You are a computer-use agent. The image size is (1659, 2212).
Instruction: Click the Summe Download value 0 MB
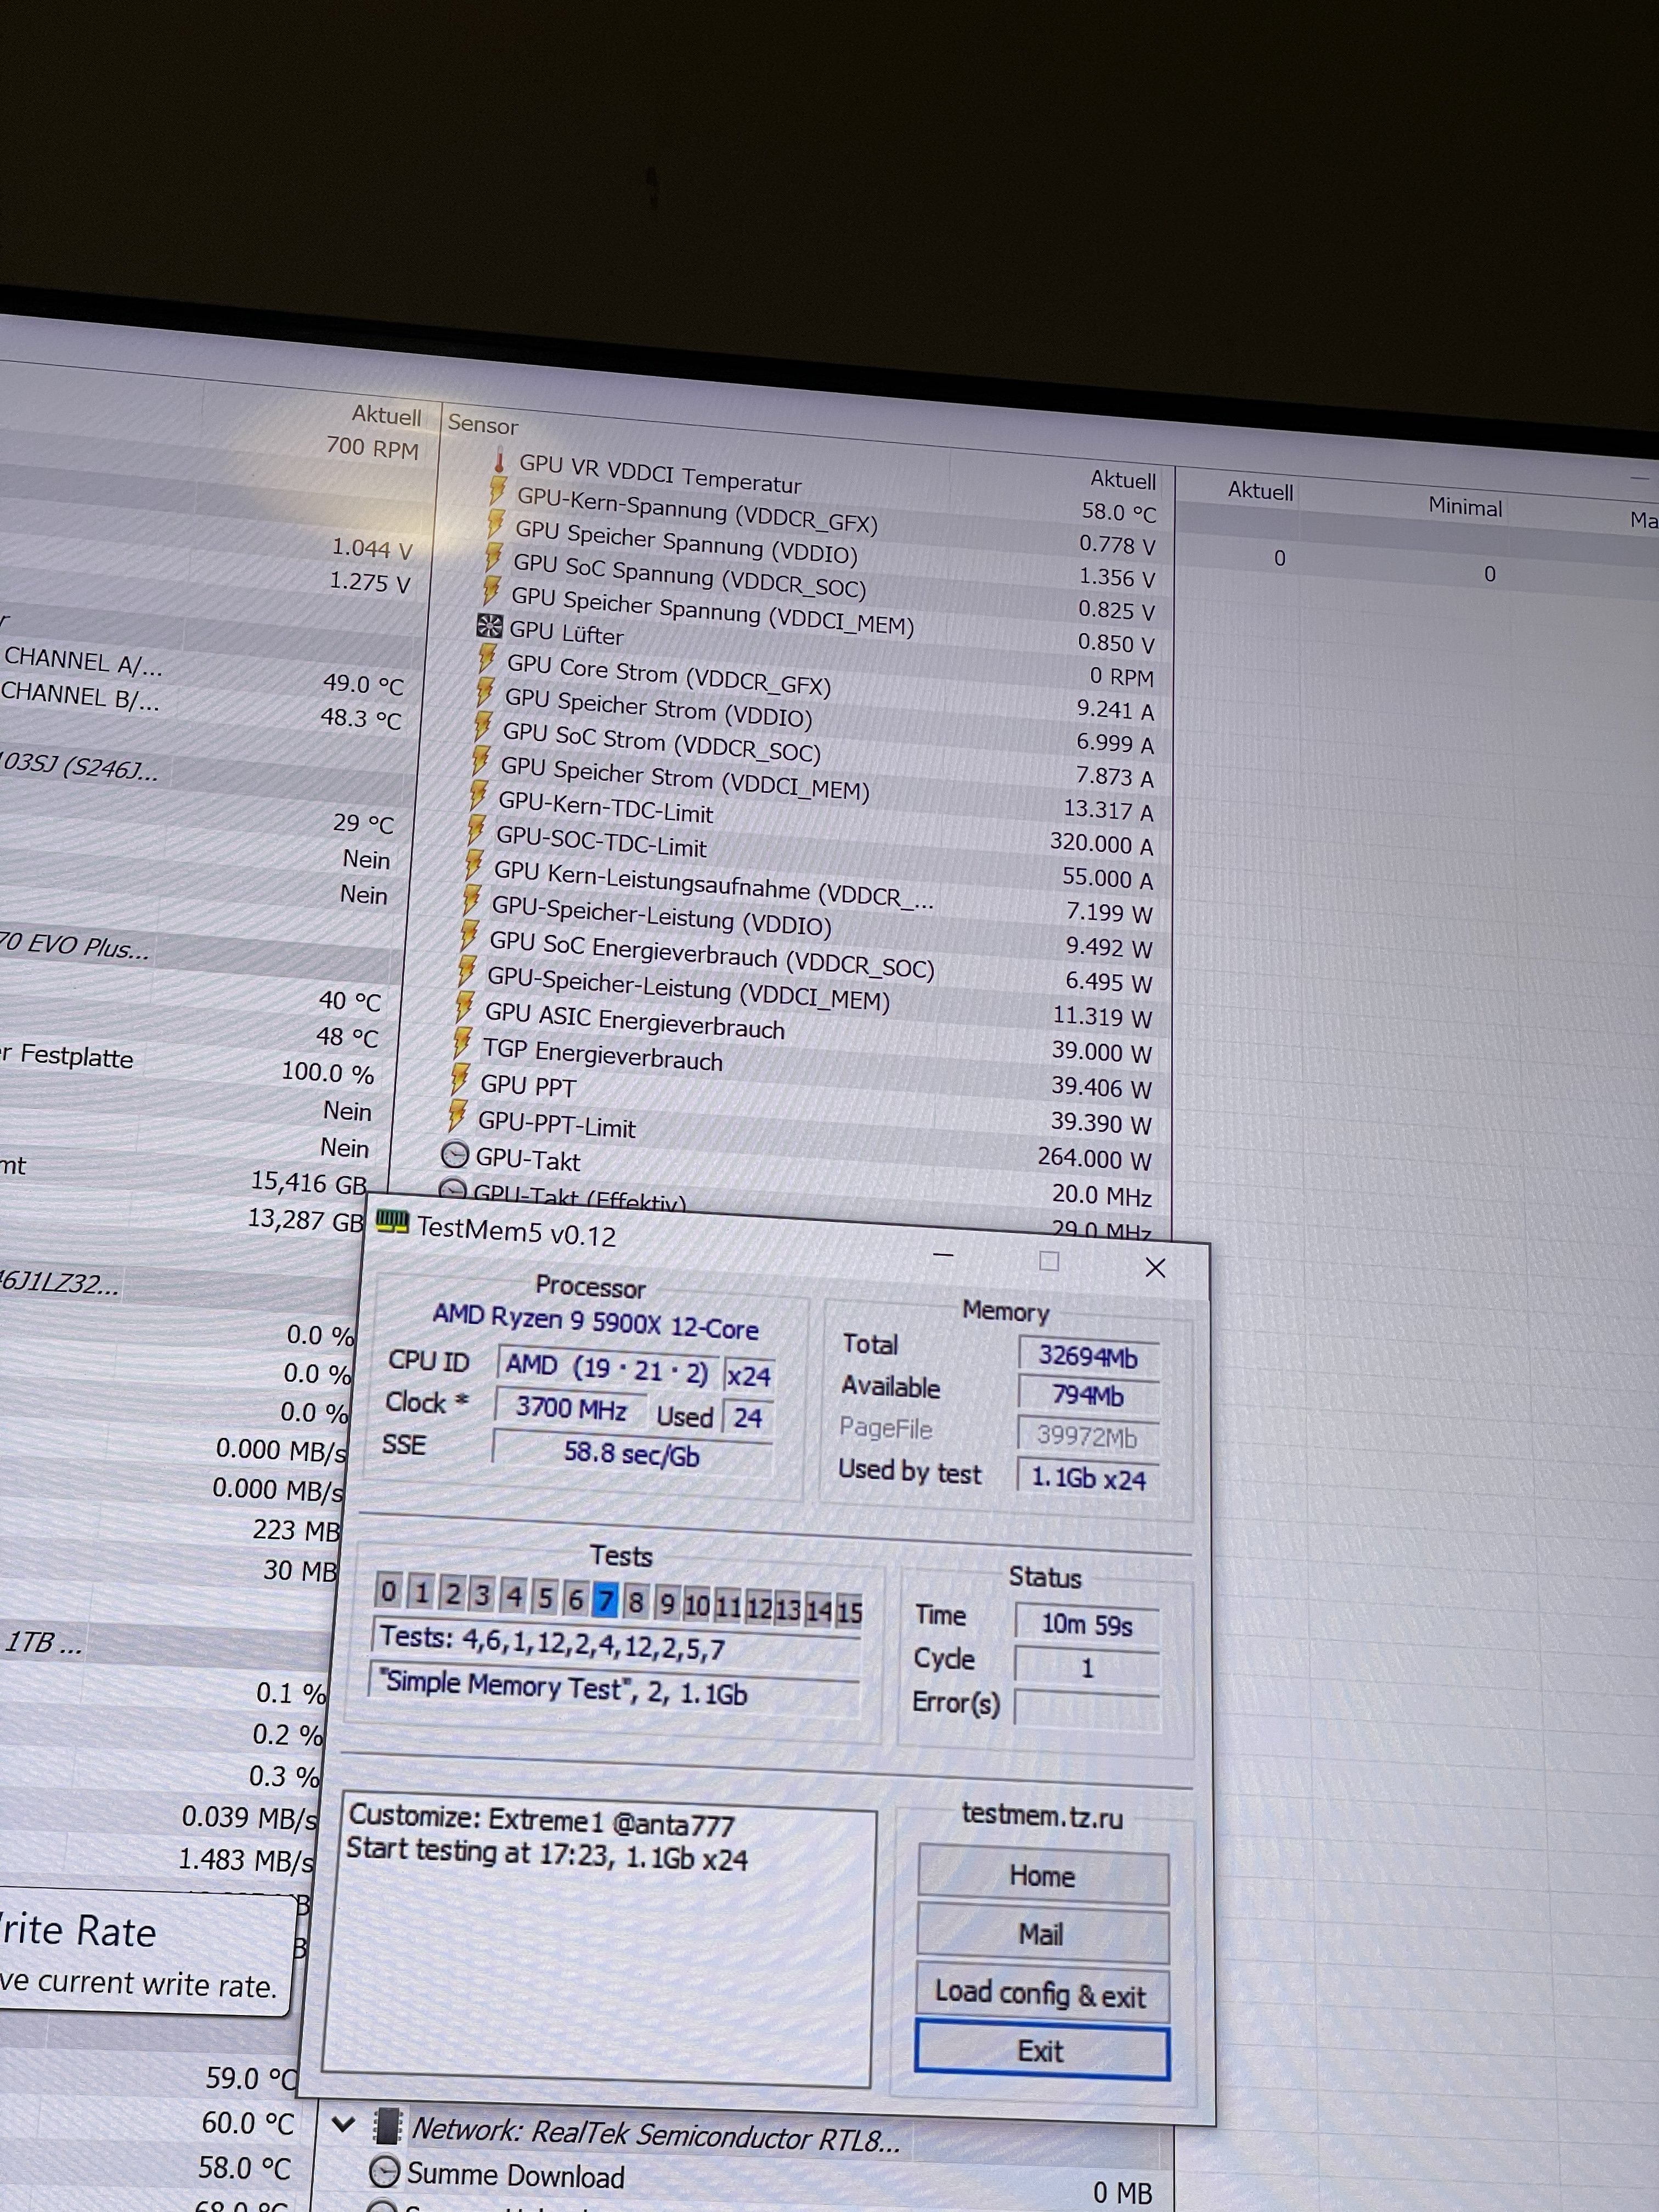(1122, 2193)
